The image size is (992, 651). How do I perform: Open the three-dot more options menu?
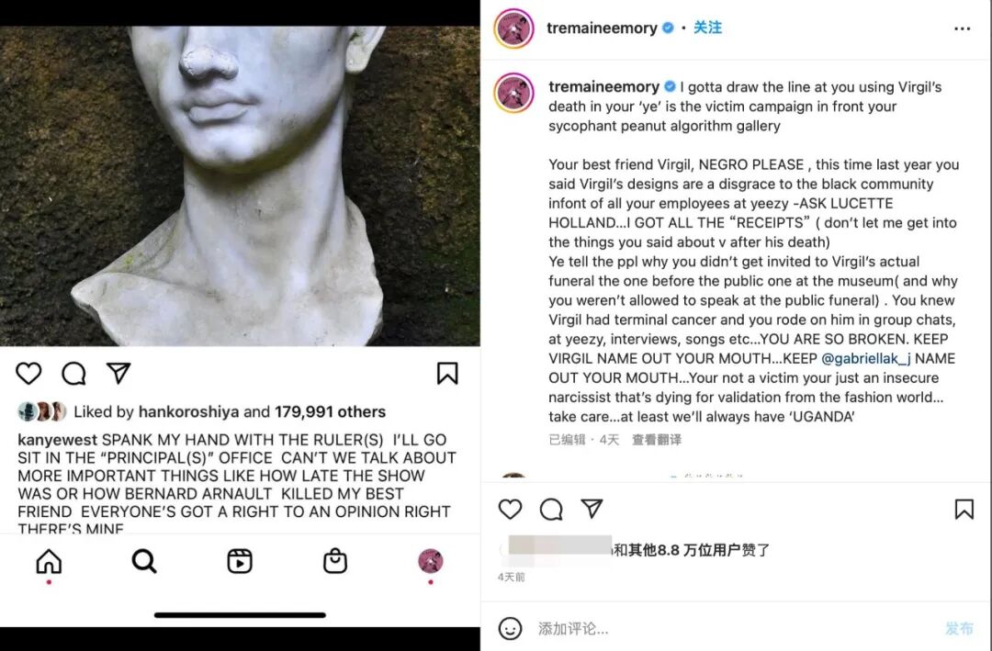[x=963, y=28]
